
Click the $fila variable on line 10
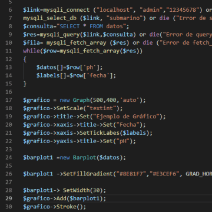click(x=31, y=43)
